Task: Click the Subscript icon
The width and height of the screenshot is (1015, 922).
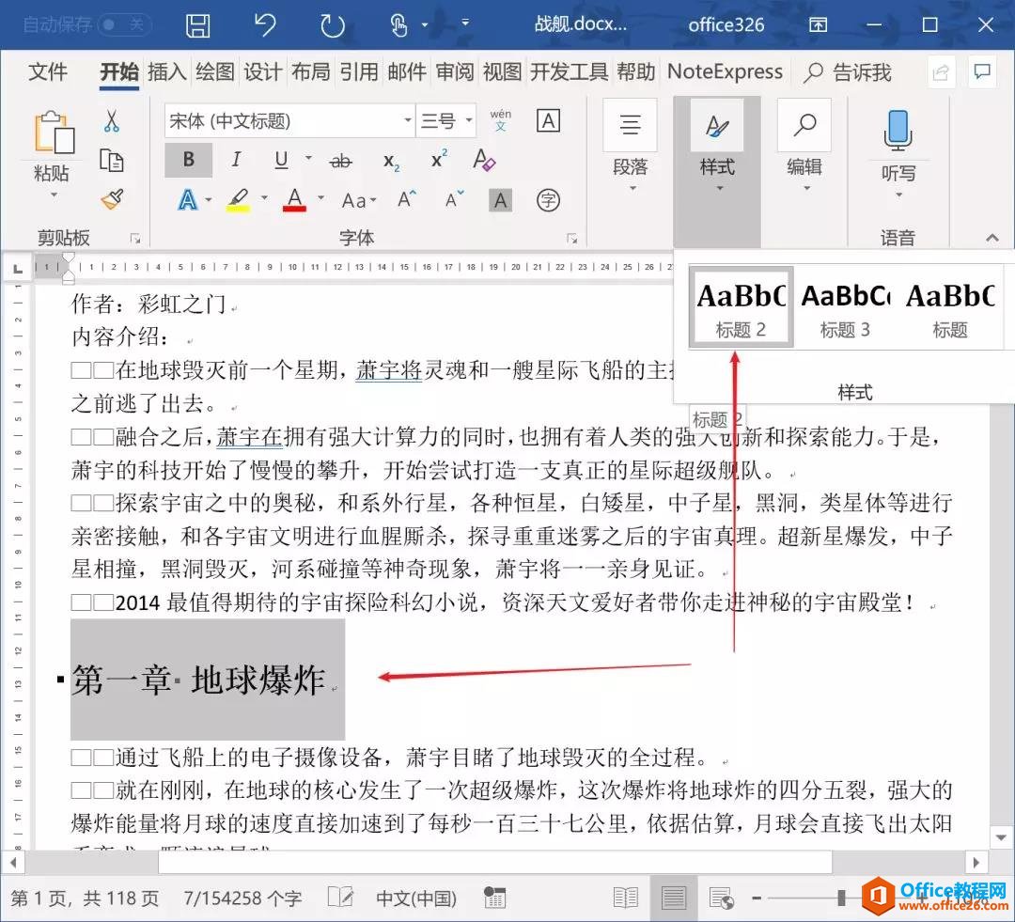Action: pyautogui.click(x=391, y=161)
